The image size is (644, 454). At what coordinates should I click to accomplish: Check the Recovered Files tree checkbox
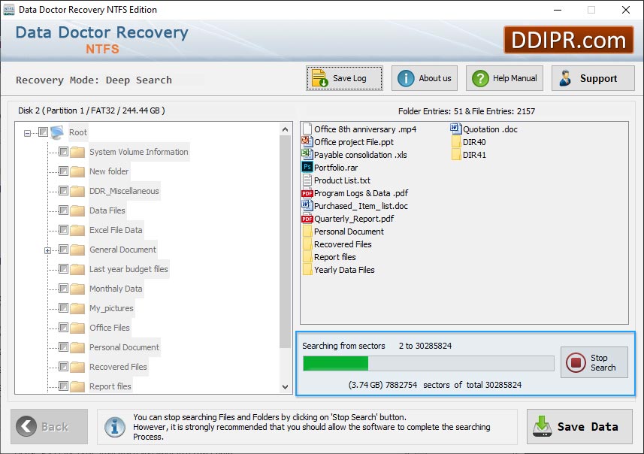pyautogui.click(x=63, y=367)
